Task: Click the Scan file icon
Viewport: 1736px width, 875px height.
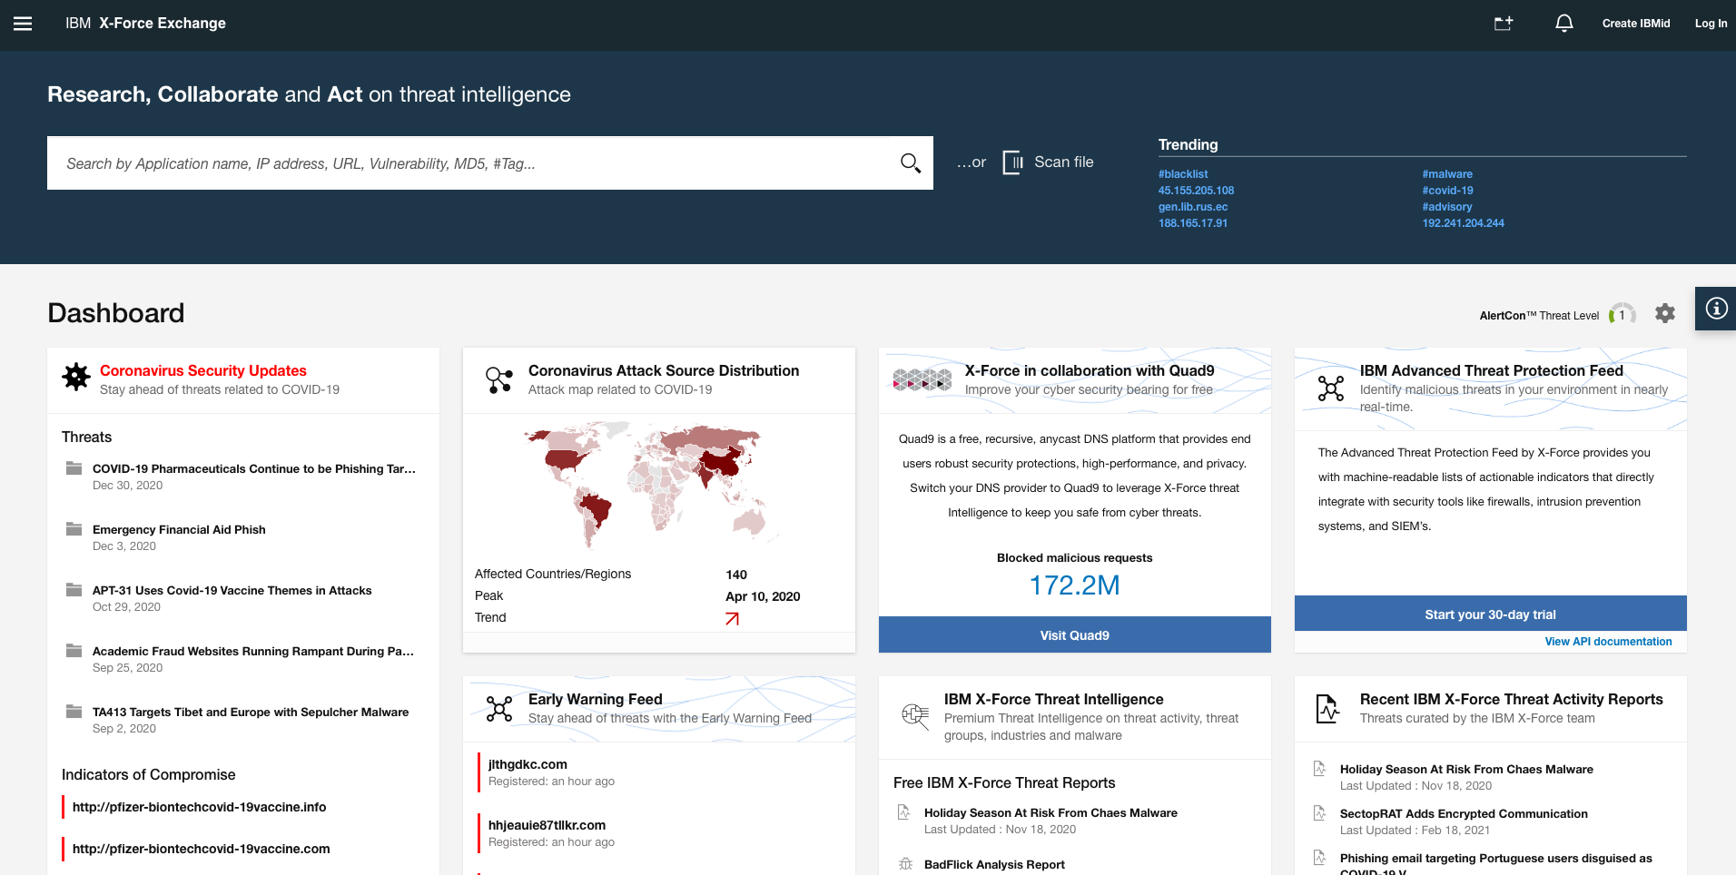Action: (1012, 162)
